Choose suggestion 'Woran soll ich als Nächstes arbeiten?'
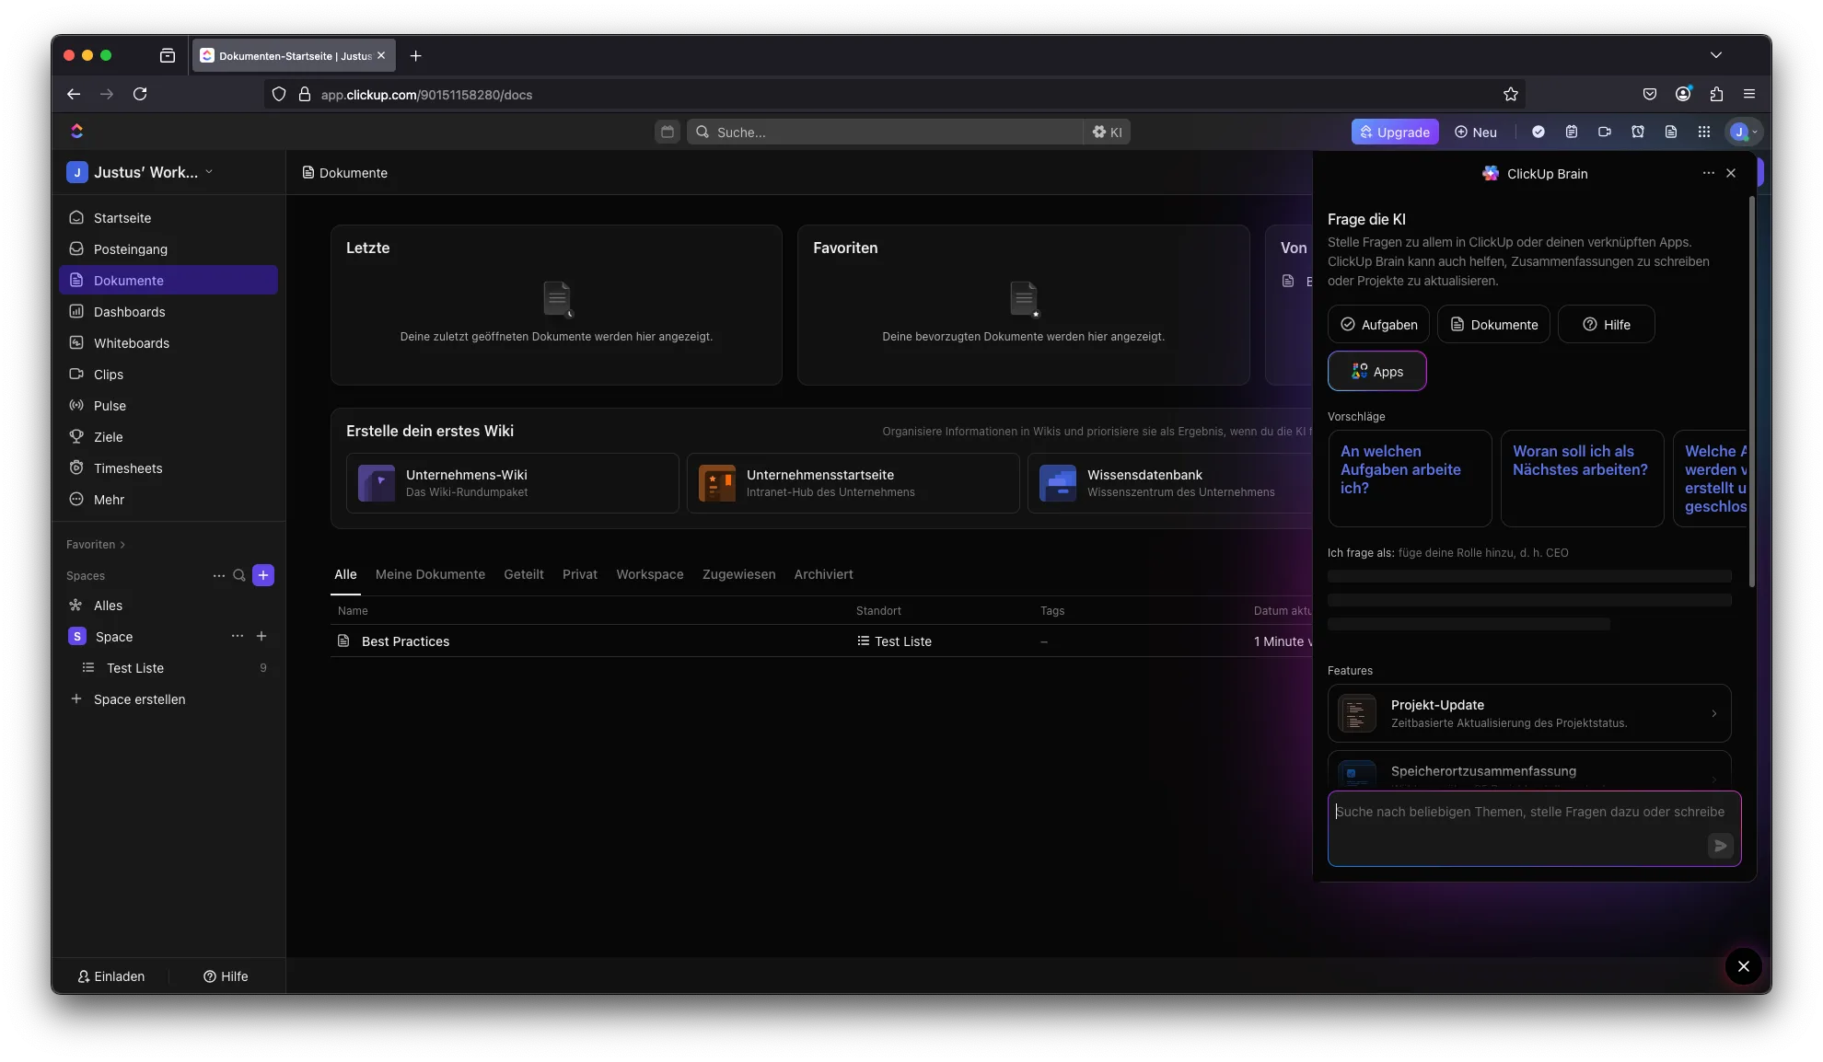This screenshot has height=1062, width=1823. [x=1582, y=478]
